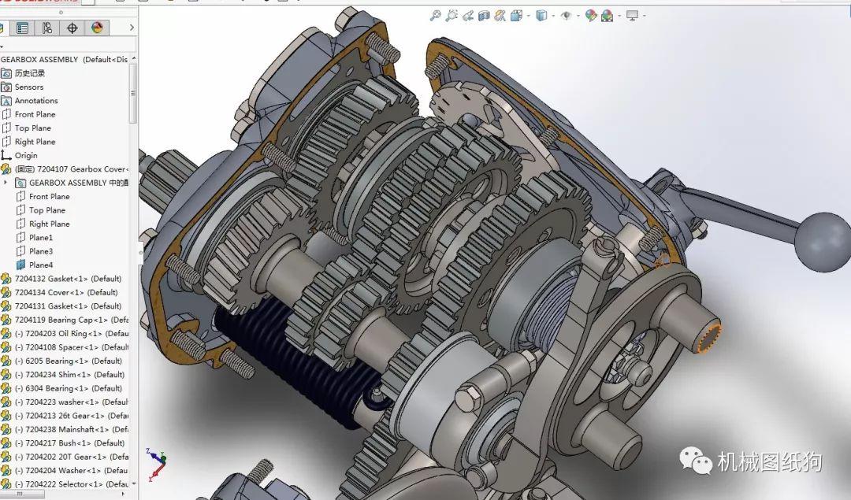Open the Section View tool

pyautogui.click(x=485, y=14)
